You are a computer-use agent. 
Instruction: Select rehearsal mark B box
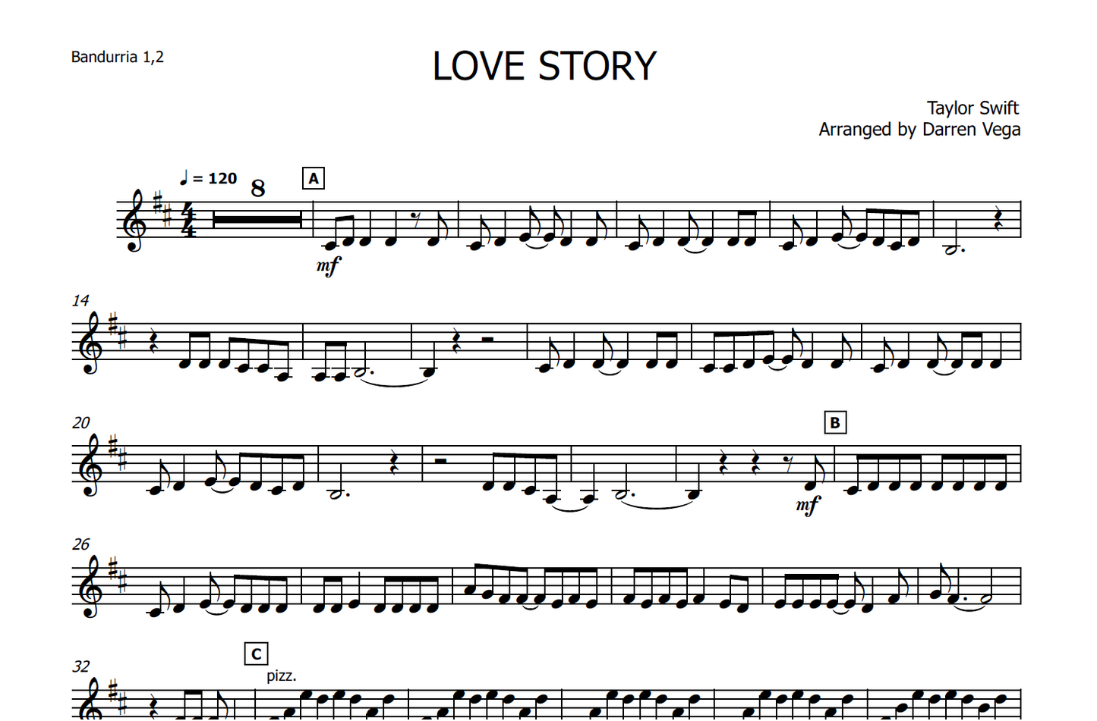click(835, 423)
